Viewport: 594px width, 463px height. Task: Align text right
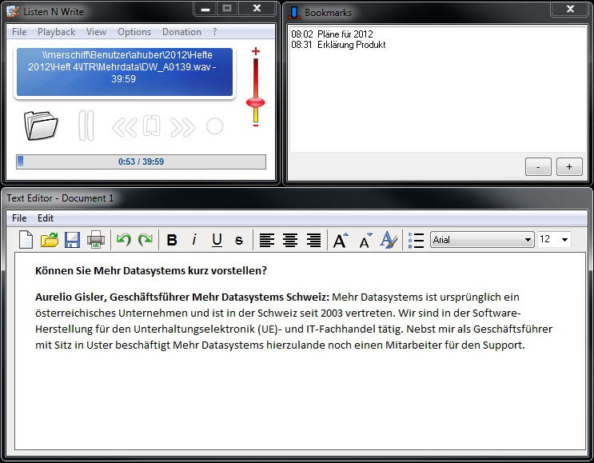[x=313, y=240]
